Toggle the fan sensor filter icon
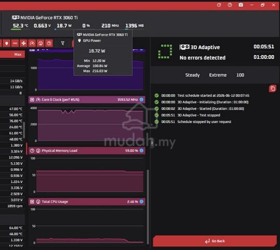Image resolution: width=280 pixels, height=250 pixels. pyautogui.click(x=23, y=43)
